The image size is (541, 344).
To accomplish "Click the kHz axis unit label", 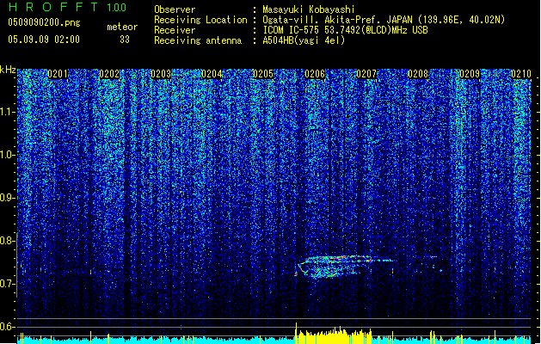I will (x=8, y=70).
